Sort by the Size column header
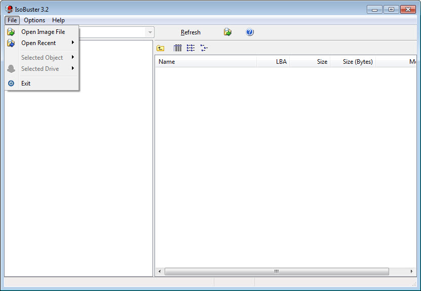Viewport: 421px width, 291px height. point(310,62)
